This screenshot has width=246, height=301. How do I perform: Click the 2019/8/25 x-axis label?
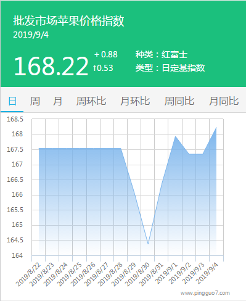69,274
